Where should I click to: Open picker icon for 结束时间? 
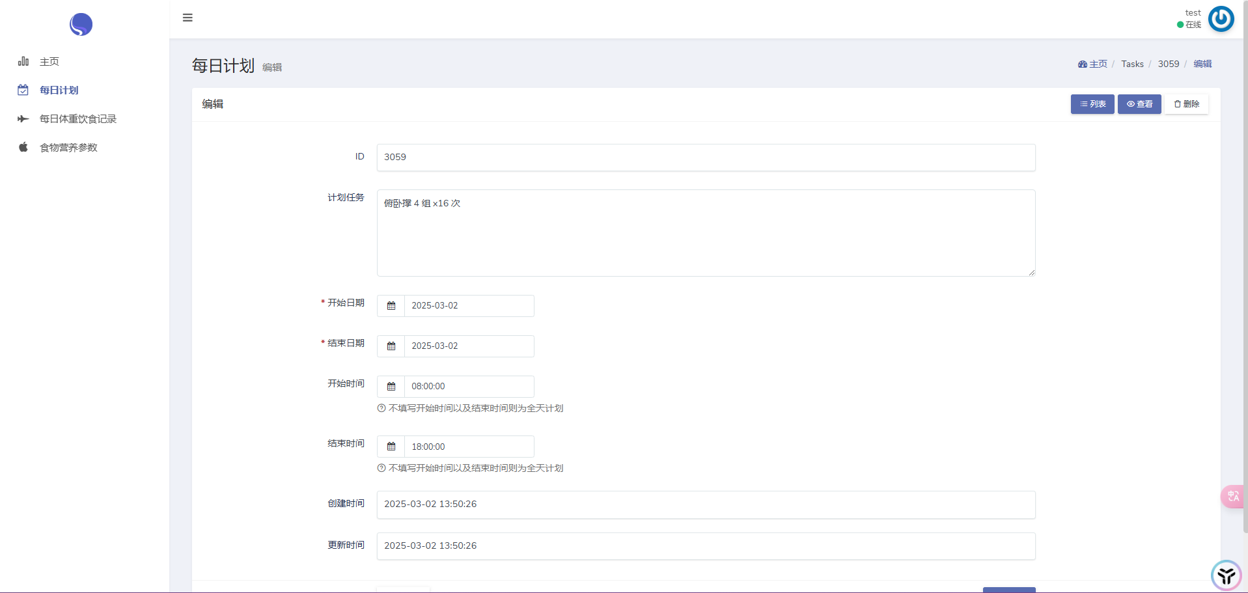[x=391, y=447]
